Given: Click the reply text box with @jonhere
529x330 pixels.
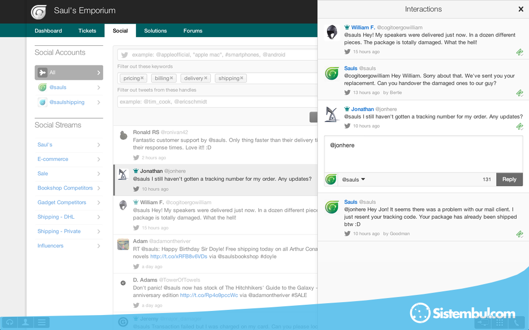Looking at the screenshot, I should click(424, 155).
